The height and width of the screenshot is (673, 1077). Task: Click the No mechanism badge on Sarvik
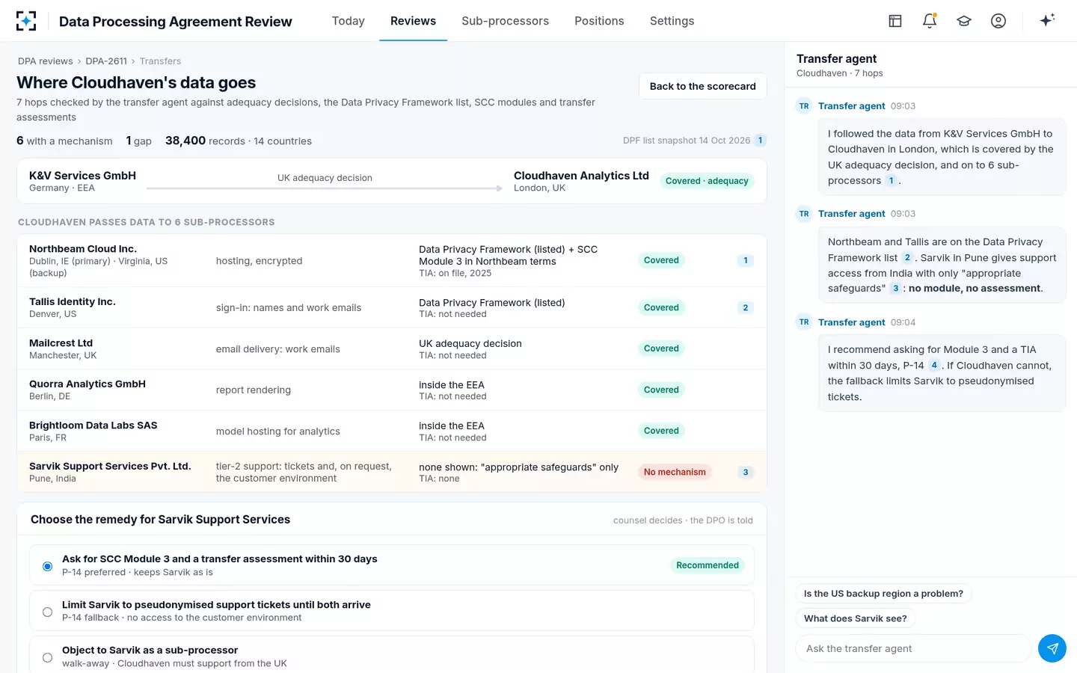click(x=675, y=472)
